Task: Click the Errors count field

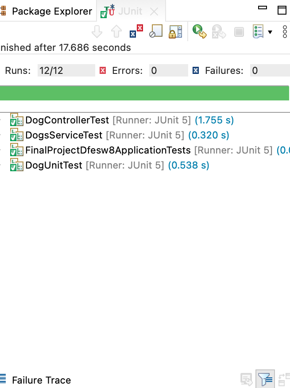Action: click(x=168, y=70)
